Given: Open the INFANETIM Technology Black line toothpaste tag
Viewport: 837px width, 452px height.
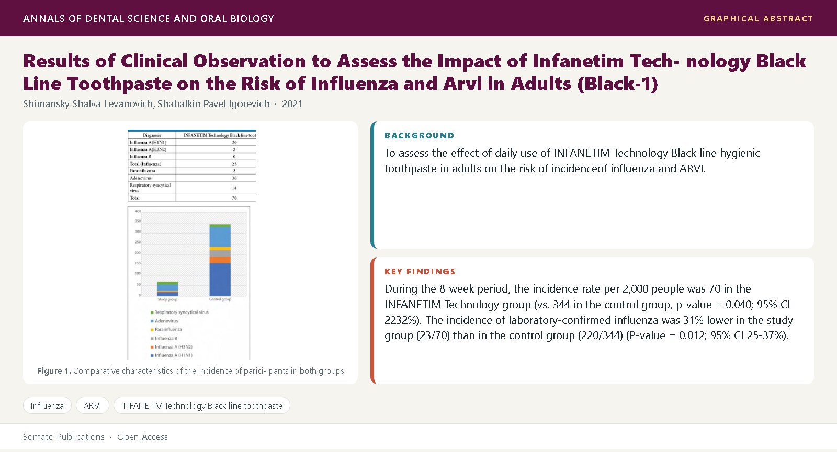Looking at the screenshot, I should 201,405.
